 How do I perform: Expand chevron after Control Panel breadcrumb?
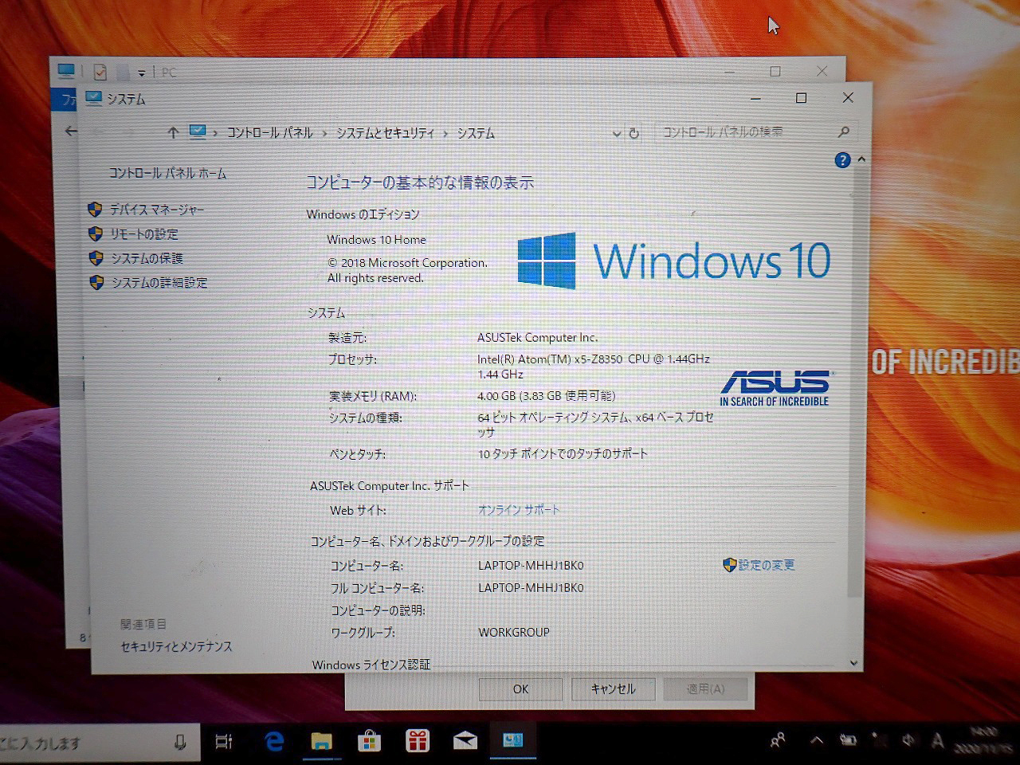(324, 134)
